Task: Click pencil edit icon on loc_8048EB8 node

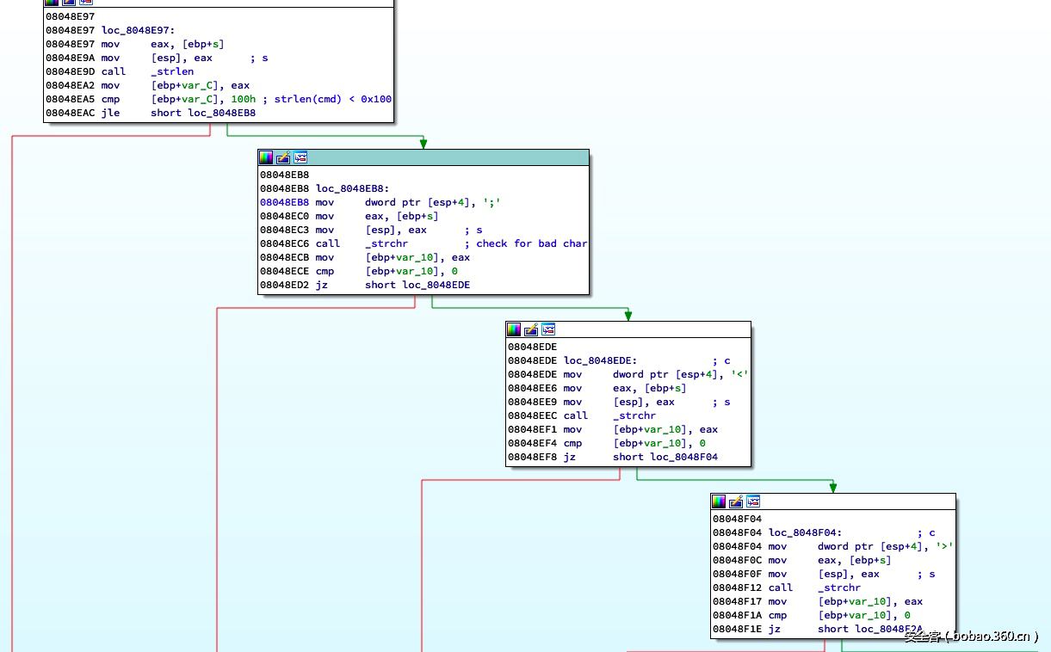Action: point(283,157)
